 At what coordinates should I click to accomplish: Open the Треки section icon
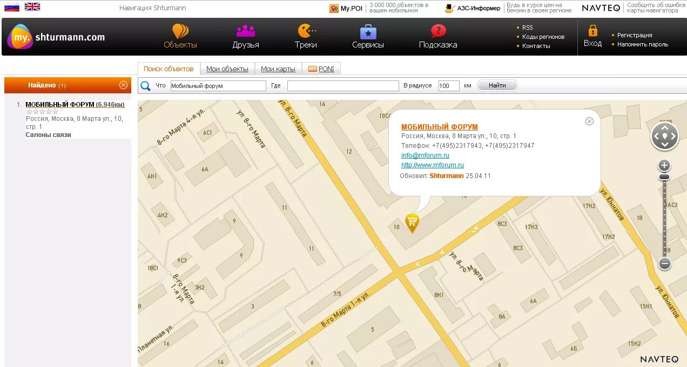click(306, 31)
